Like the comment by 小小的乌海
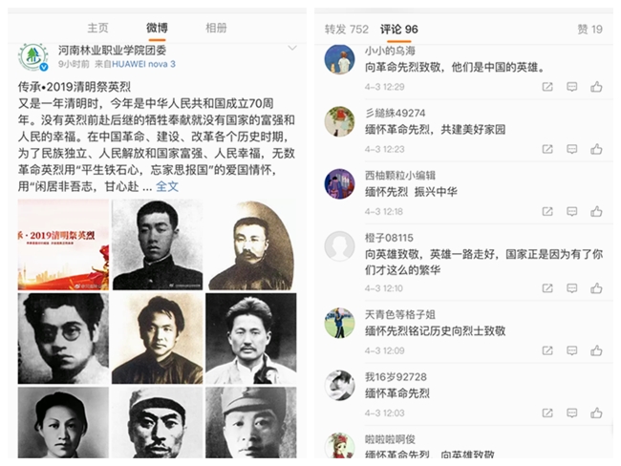 (596, 87)
